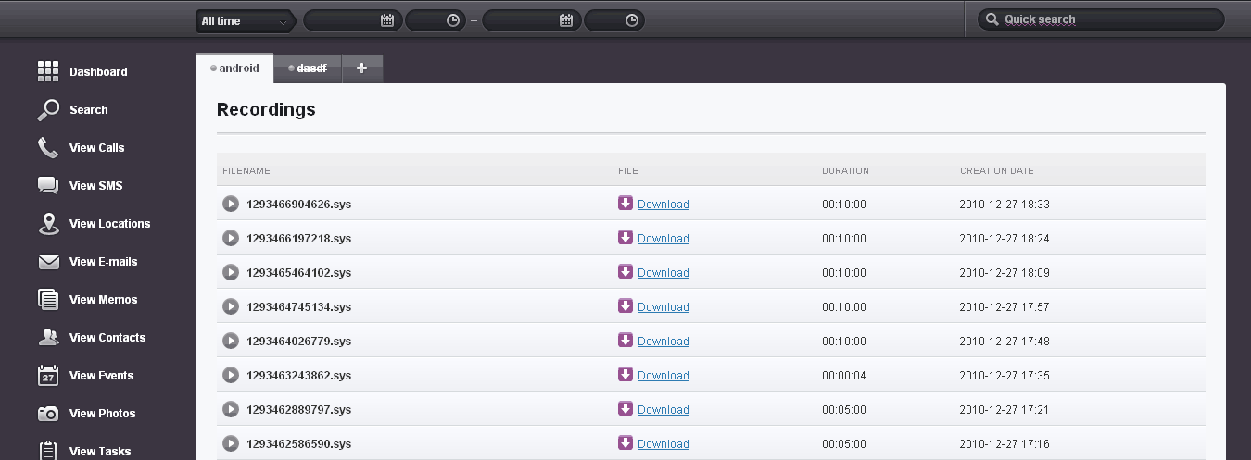The height and width of the screenshot is (460, 1251).
Task: Click download arrow icon for 1293463243862.sys
Action: tap(625, 374)
